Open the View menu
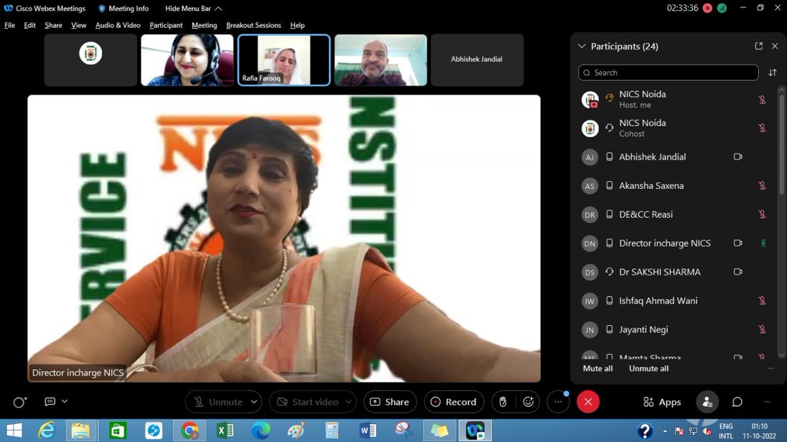787x442 pixels. pyautogui.click(x=79, y=26)
